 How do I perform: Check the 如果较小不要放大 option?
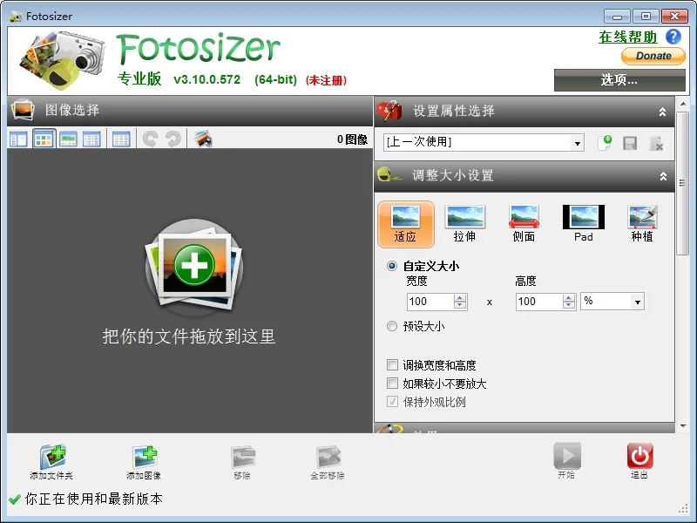(x=392, y=384)
